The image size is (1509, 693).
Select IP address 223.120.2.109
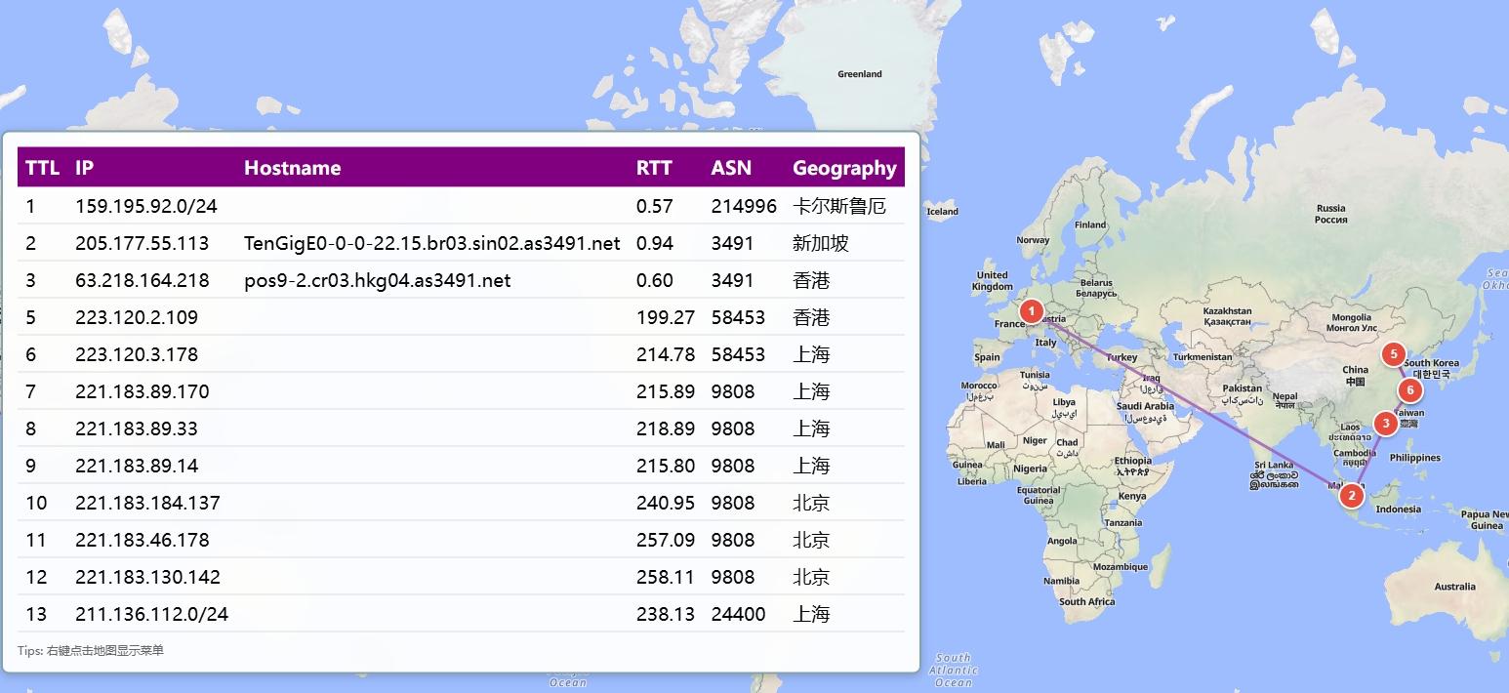(137, 317)
